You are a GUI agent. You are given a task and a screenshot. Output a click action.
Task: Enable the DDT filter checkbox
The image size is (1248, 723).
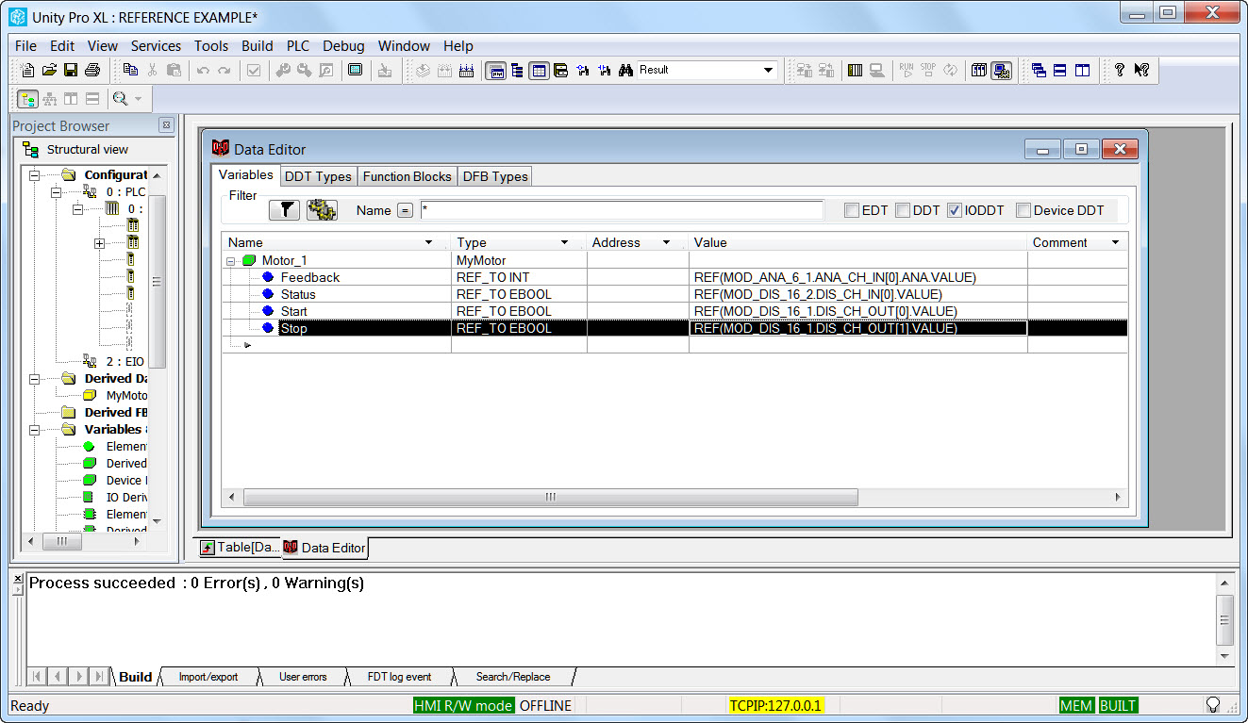[903, 210]
